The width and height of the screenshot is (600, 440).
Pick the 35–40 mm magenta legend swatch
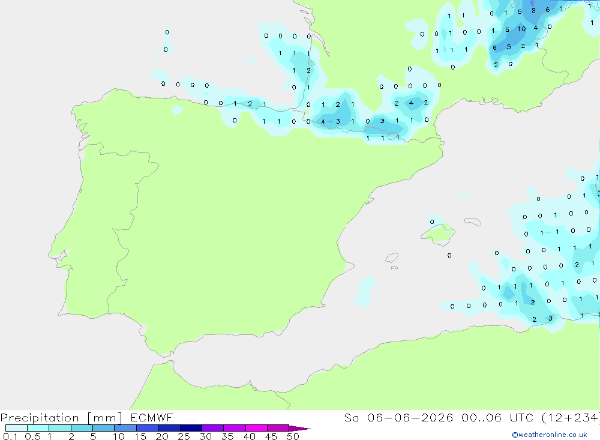click(235, 428)
